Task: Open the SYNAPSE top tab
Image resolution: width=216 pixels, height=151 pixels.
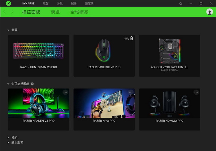Action: tap(28, 4)
